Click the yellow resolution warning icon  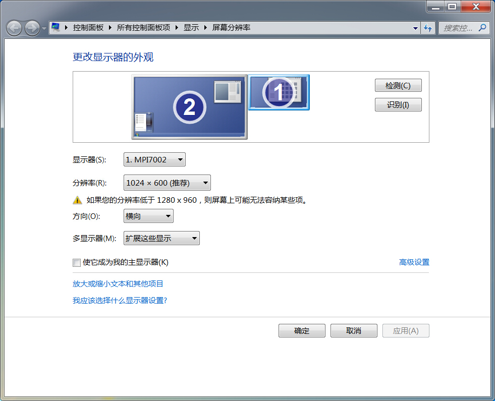point(77,200)
